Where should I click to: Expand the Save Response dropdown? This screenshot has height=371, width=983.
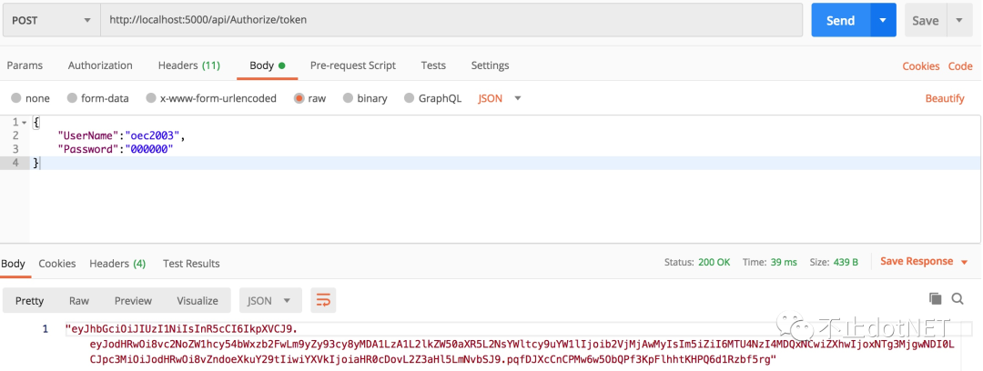click(923, 262)
